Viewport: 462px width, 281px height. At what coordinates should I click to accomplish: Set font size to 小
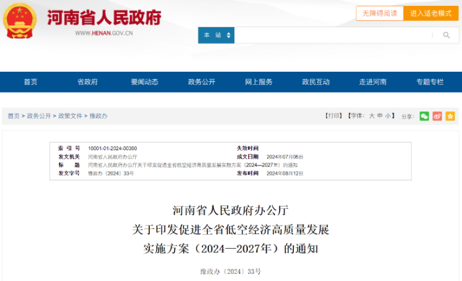pos(388,116)
